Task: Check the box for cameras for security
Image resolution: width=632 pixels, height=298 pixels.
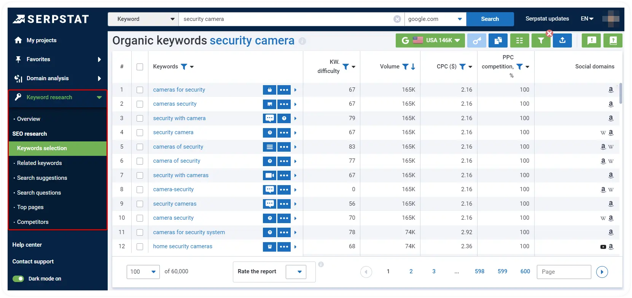Action: 140,90
